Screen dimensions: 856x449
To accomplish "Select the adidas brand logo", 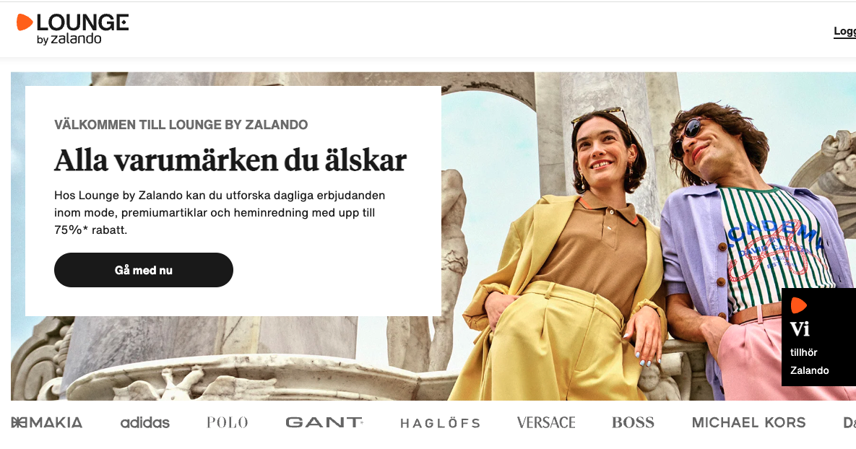I will tap(144, 422).
